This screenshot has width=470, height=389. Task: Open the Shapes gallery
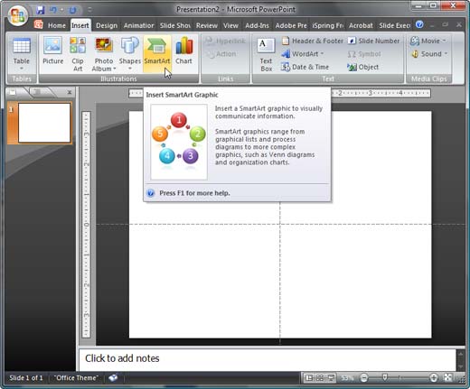click(x=130, y=53)
